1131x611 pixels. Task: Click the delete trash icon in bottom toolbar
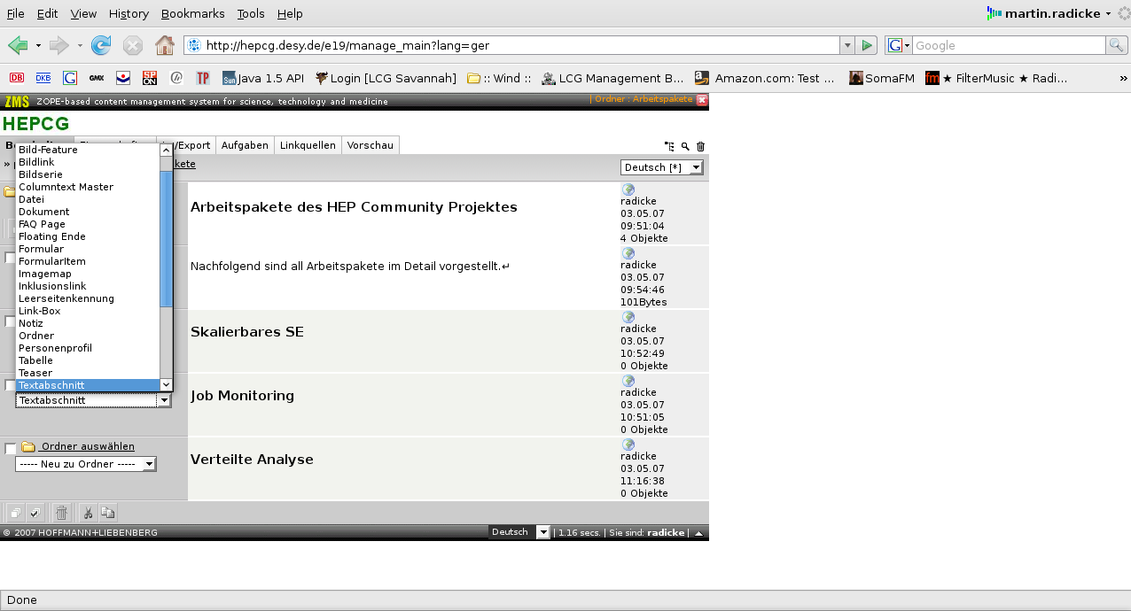pyautogui.click(x=61, y=512)
